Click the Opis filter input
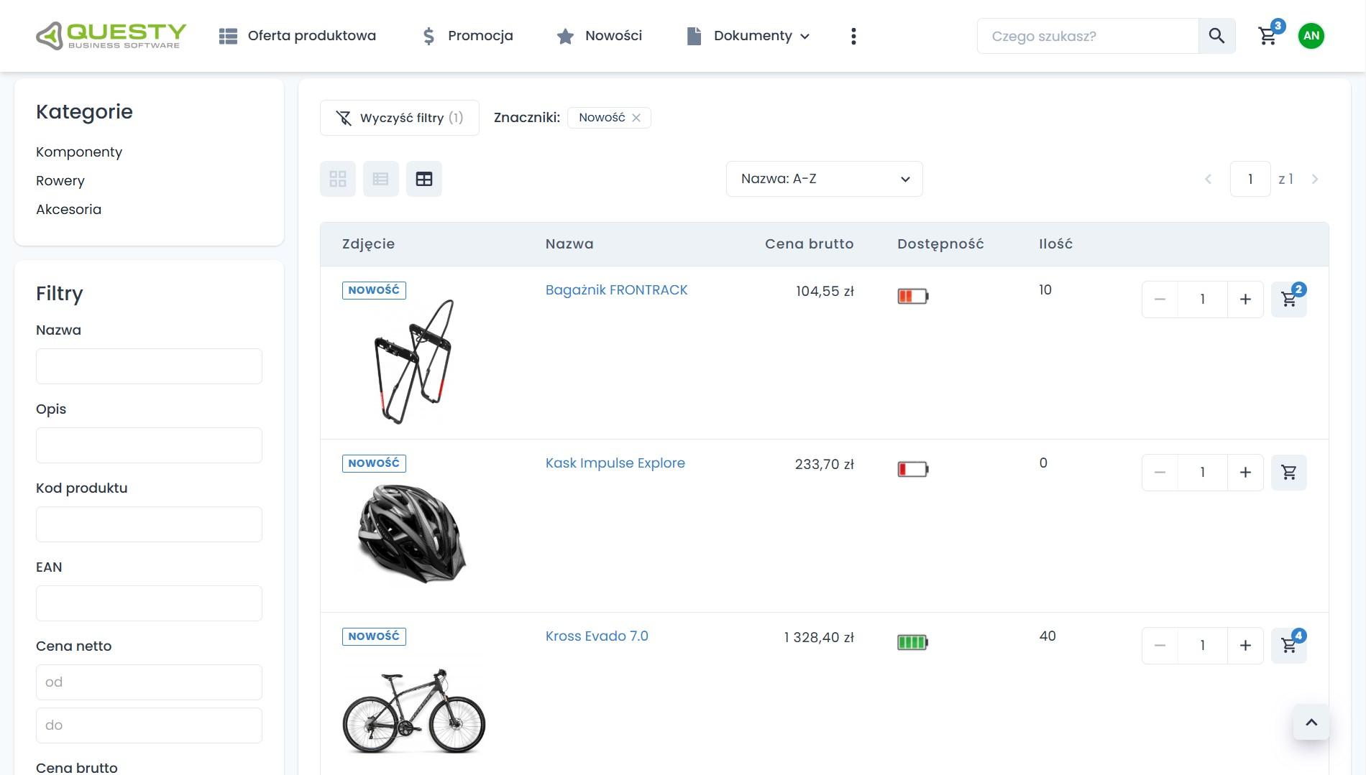This screenshot has width=1366, height=775. click(149, 445)
